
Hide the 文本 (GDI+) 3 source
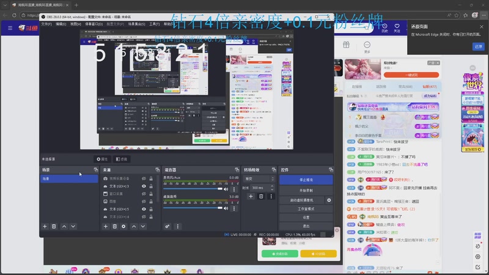pos(144,186)
